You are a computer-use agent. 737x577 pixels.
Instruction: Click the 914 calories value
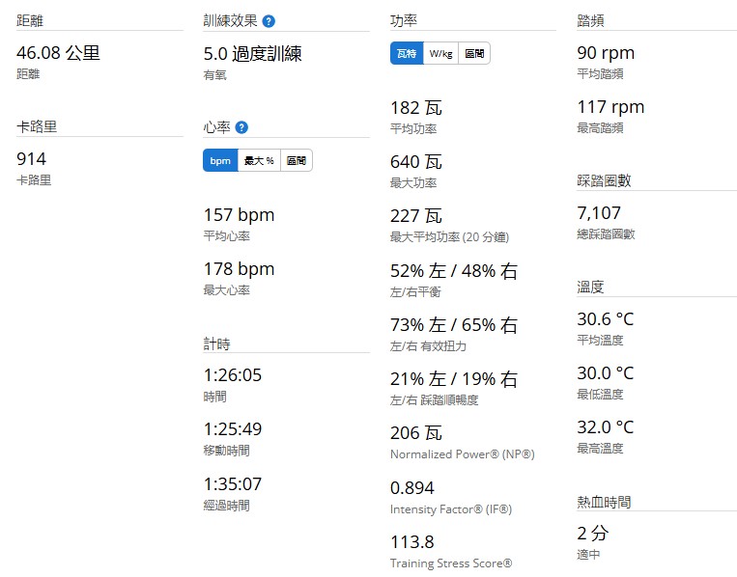(31, 159)
